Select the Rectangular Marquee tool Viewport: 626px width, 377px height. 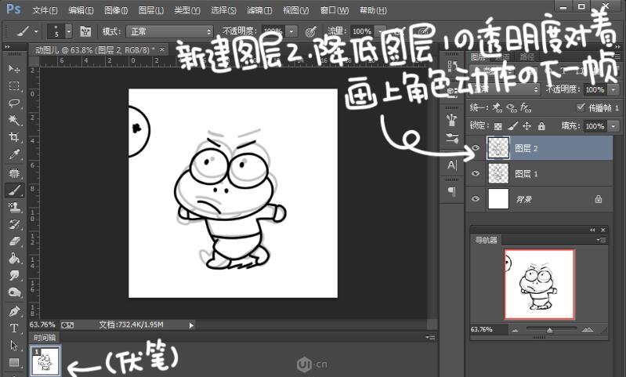click(14, 86)
